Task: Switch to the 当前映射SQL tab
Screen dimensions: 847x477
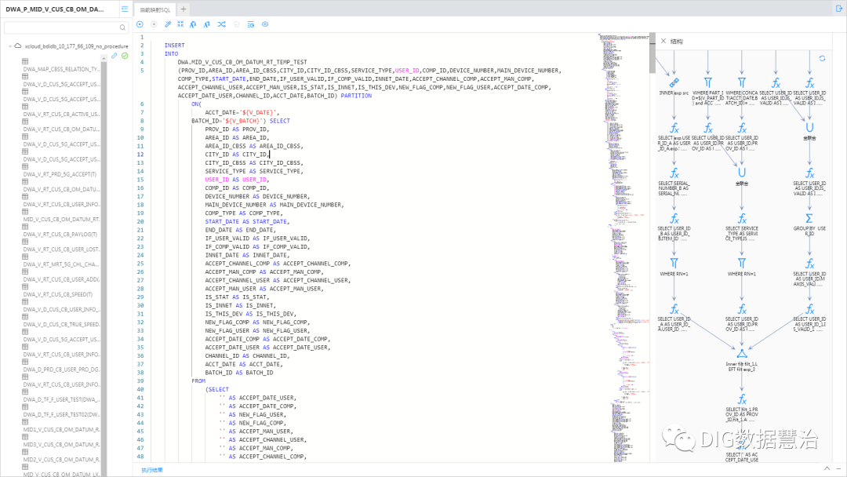Action: coord(154,9)
